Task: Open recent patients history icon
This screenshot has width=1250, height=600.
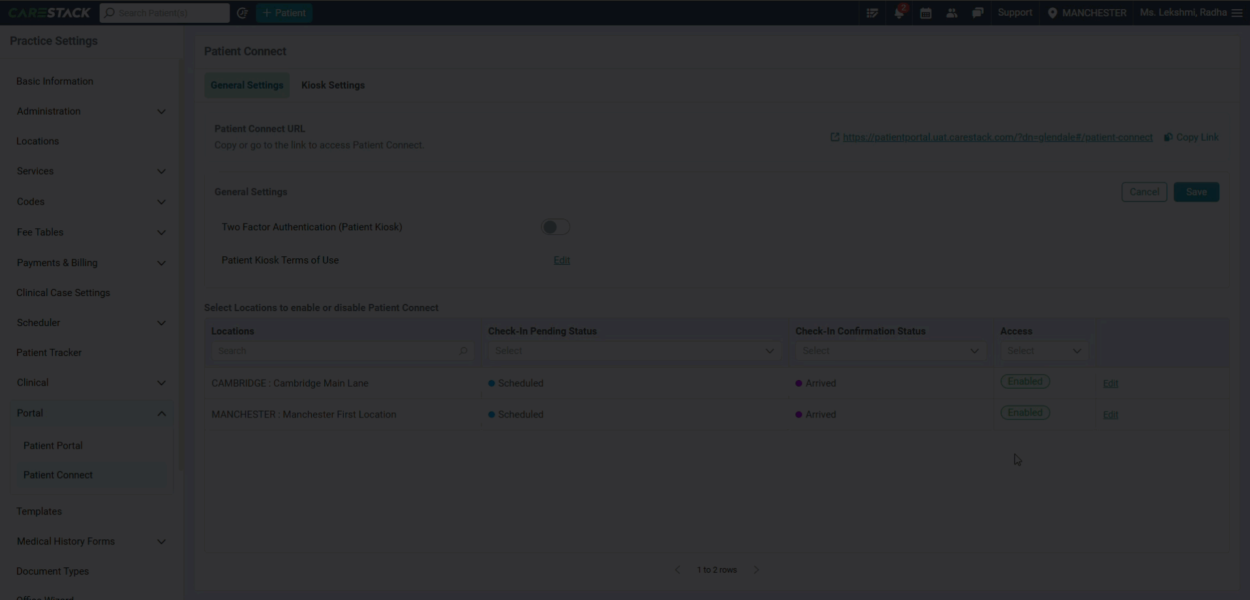Action: pyautogui.click(x=242, y=13)
